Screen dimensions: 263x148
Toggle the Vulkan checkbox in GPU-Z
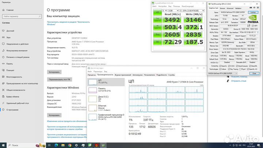coord(220,69)
